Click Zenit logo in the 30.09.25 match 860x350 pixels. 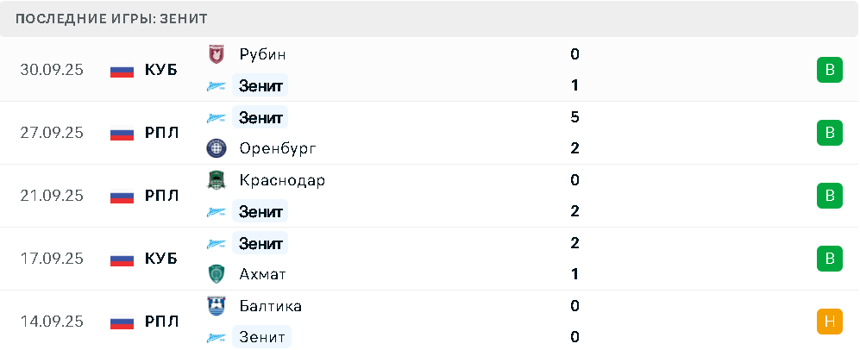pyautogui.click(x=216, y=85)
